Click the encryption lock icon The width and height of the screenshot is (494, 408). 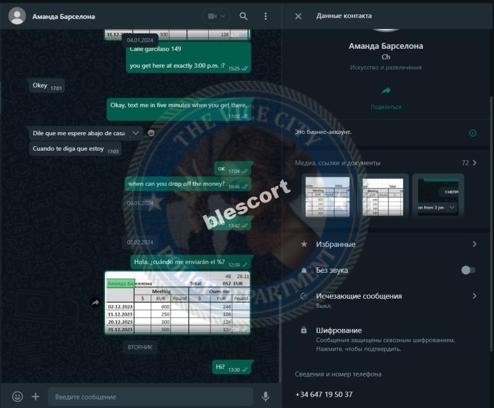(x=304, y=330)
